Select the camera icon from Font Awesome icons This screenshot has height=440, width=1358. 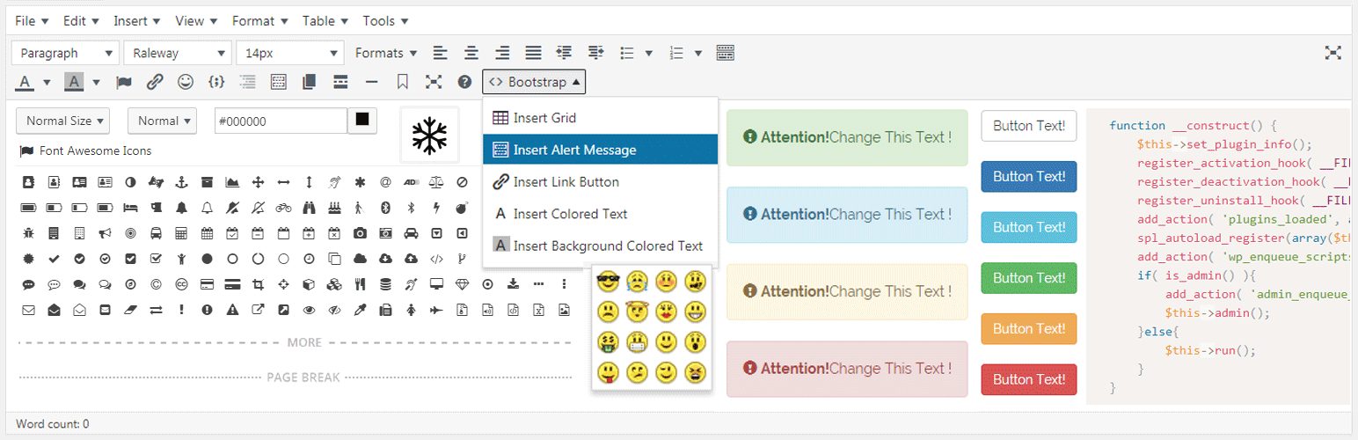[359, 233]
